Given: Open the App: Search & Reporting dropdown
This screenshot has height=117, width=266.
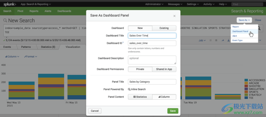Looking at the screenshot, I should pyautogui.click(x=36, y=4).
